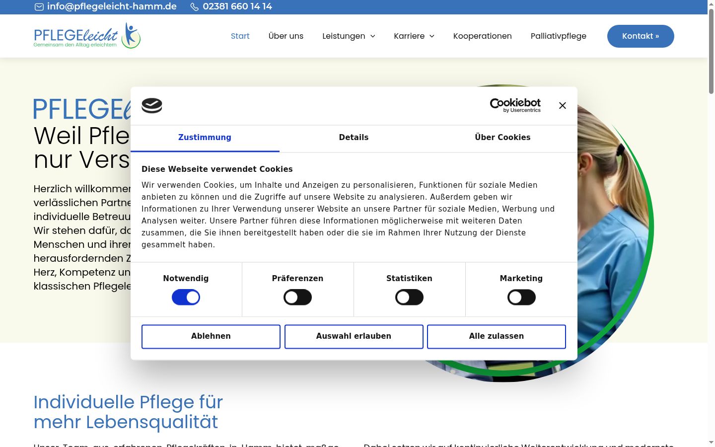Switch to the Details tab

[354, 138]
